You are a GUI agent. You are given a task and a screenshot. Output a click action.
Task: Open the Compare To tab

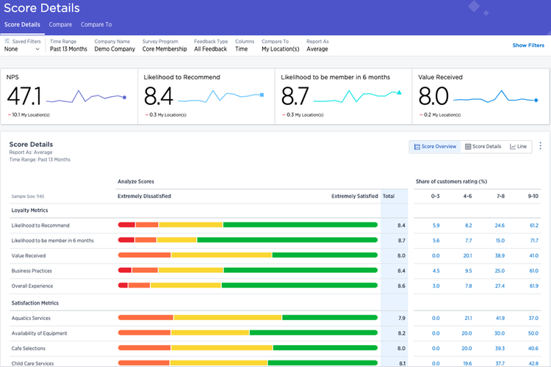click(96, 24)
